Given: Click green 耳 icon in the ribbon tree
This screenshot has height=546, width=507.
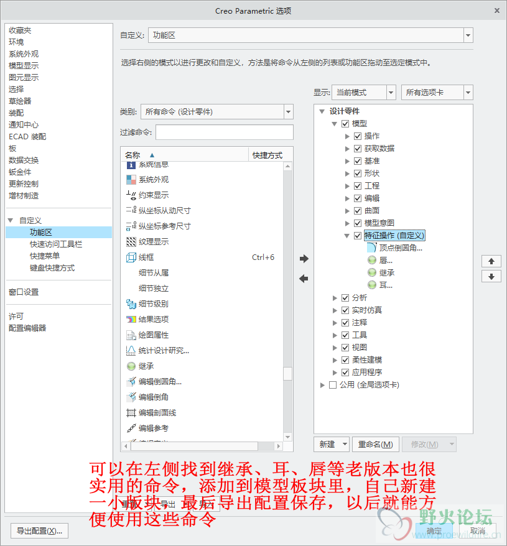Looking at the screenshot, I should [x=372, y=285].
